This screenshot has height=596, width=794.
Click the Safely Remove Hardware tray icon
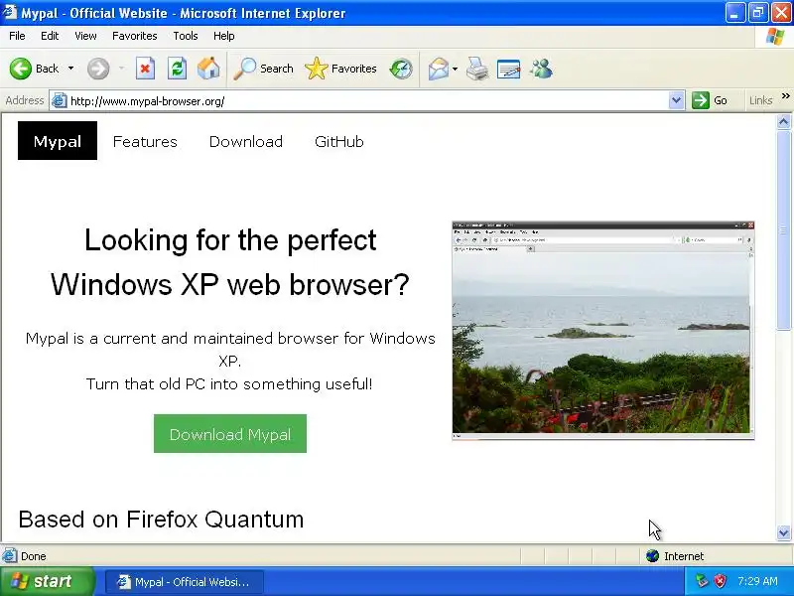[x=702, y=581]
